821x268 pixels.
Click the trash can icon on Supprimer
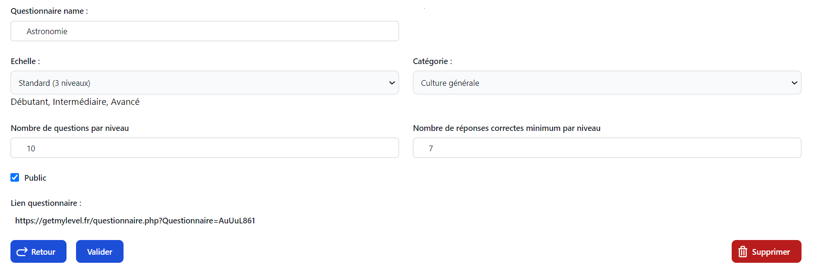pyautogui.click(x=743, y=252)
